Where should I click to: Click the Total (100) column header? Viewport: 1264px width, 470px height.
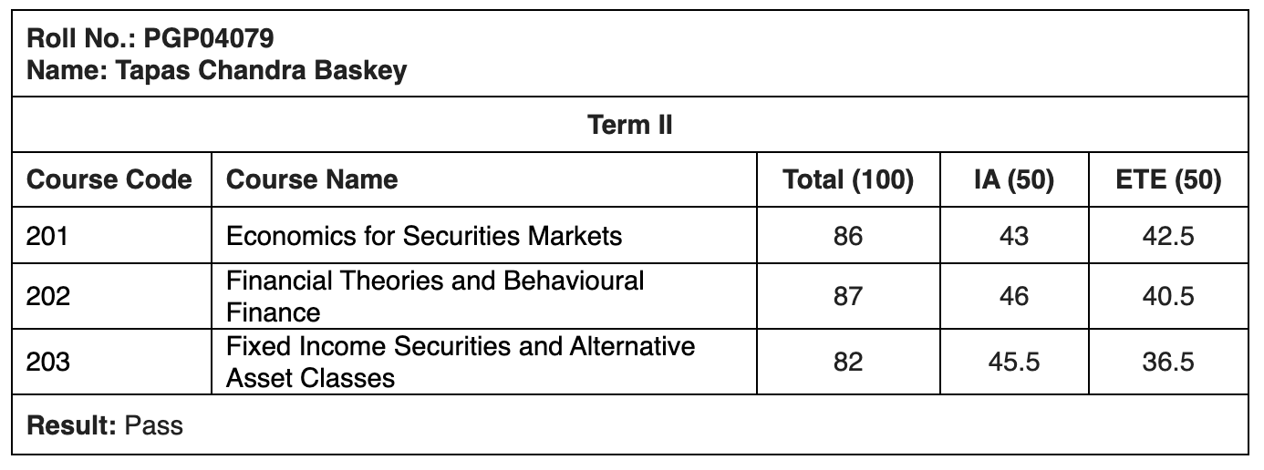click(847, 179)
